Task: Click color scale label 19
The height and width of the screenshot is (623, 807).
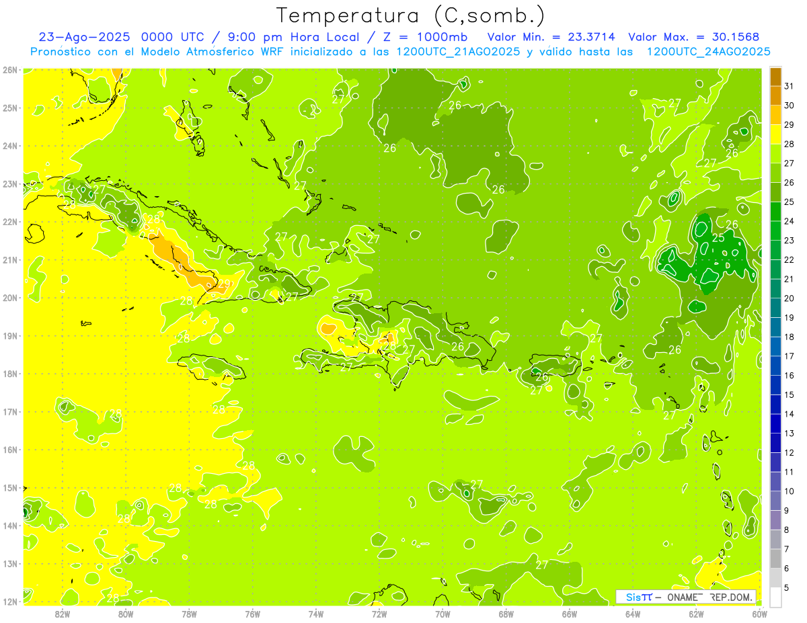Action: 789,317
